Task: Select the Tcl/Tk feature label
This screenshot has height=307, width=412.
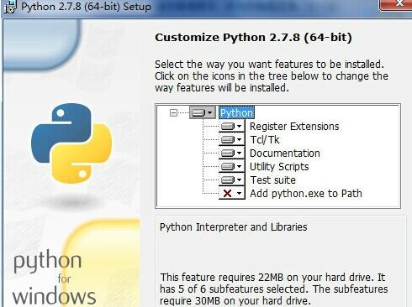Action: pos(265,139)
